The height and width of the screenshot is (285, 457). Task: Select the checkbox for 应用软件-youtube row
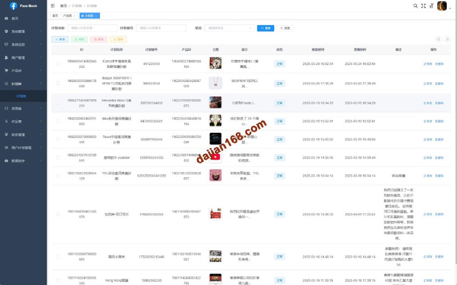58,157
